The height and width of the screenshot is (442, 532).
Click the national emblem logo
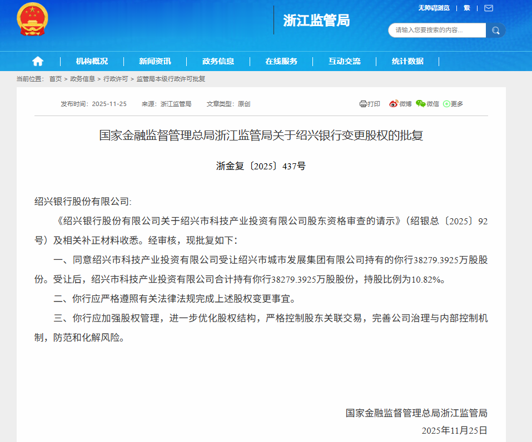pyautogui.click(x=32, y=19)
